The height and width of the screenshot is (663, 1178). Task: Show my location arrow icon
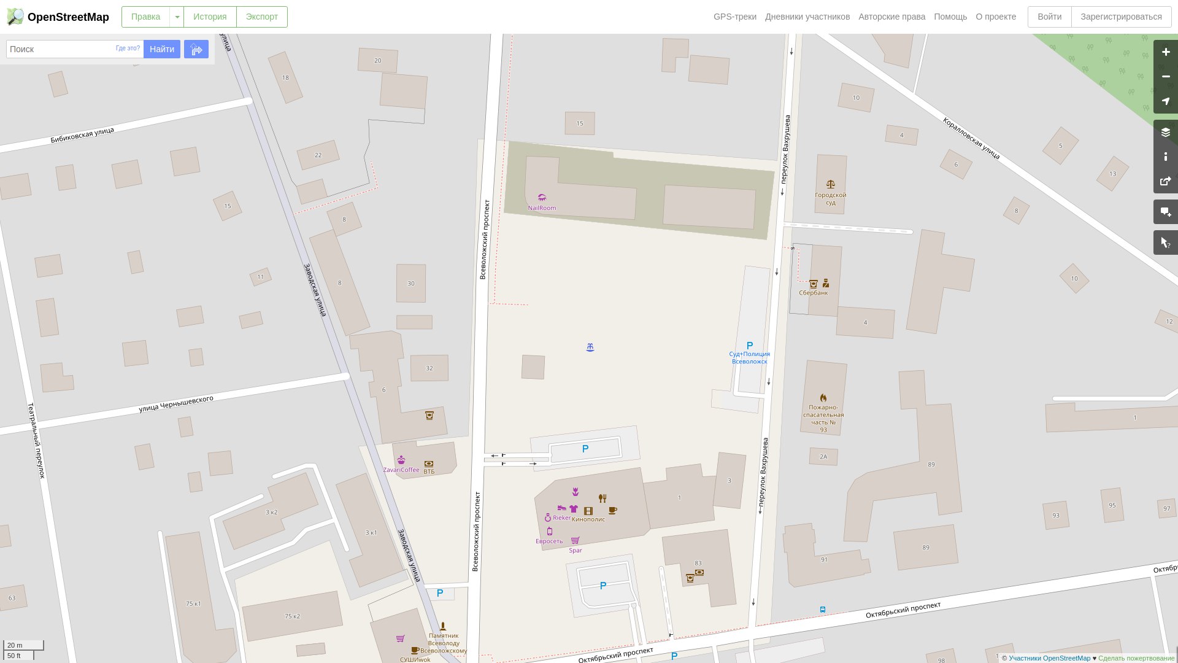click(1165, 101)
